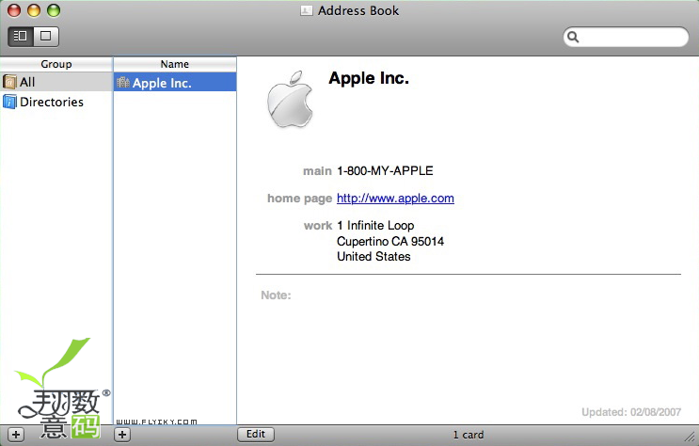
Task: Click the Directories blue book icon
Action: pos(9,102)
